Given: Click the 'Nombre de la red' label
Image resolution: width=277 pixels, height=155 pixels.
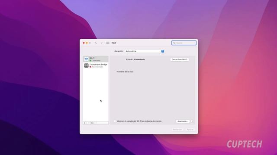Looking at the screenshot, I should (125, 72).
